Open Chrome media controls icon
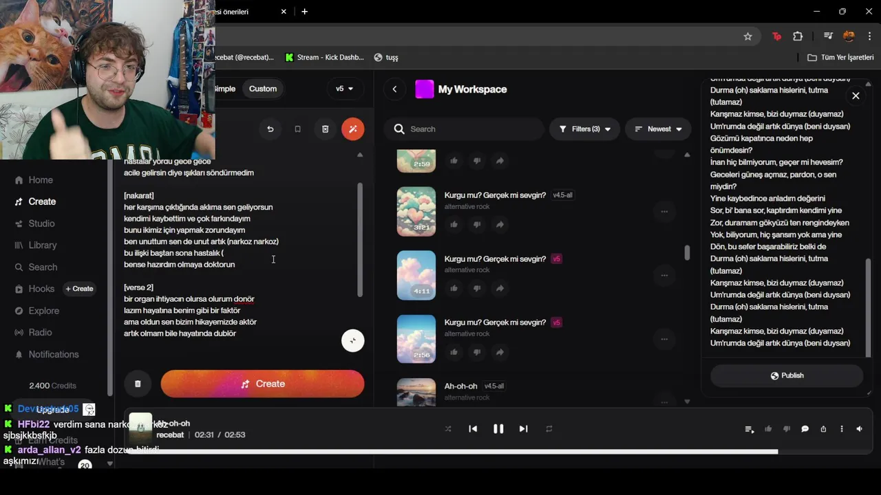The image size is (881, 495). click(828, 36)
